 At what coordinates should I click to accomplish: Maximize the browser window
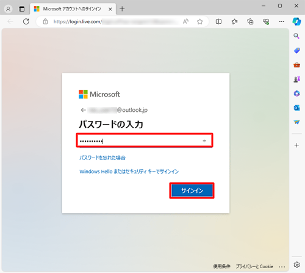(x=280, y=5)
